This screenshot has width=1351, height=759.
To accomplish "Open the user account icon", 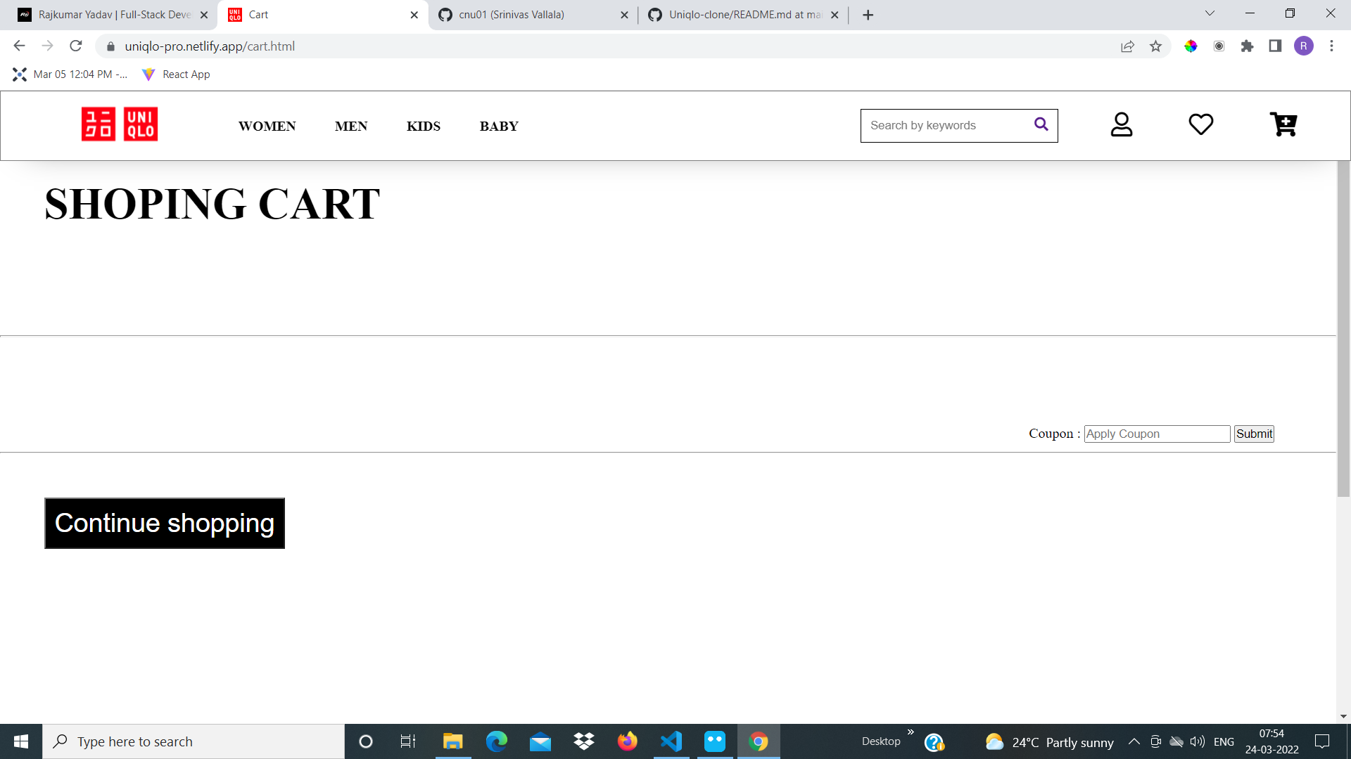I will (1121, 124).
